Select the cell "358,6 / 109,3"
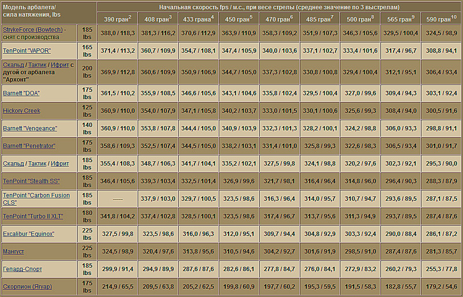 [x=117, y=146]
